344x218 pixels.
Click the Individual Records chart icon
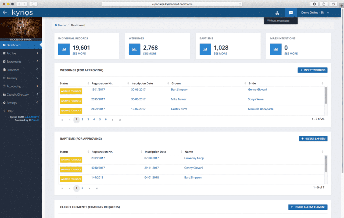tap(64, 49)
